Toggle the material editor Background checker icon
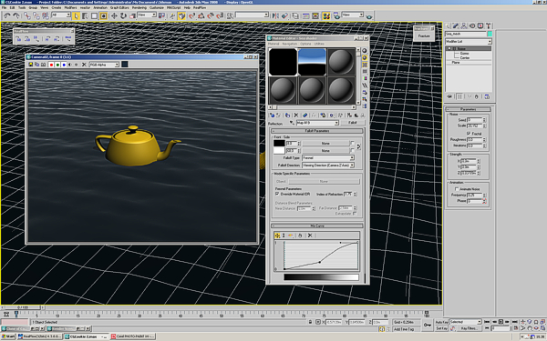The width and height of the screenshot is (547, 341). pos(365,65)
